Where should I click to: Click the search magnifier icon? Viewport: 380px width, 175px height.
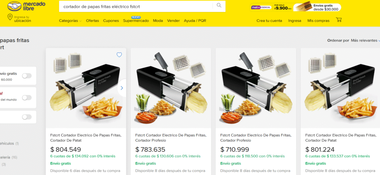219,6
